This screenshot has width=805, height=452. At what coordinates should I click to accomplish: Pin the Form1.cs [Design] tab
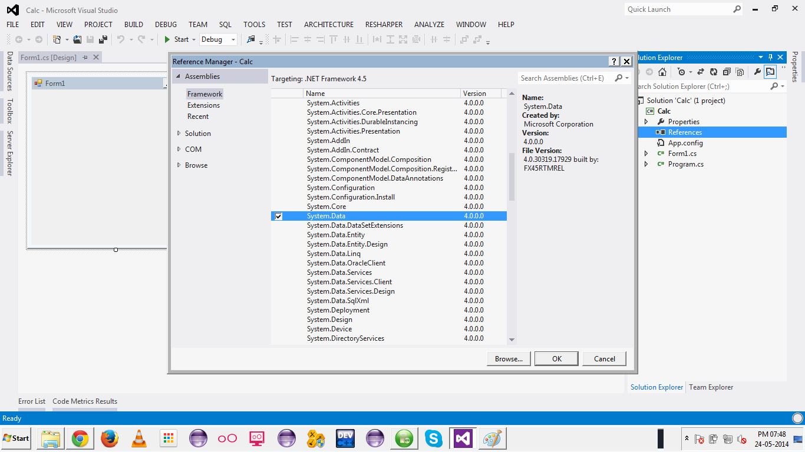tap(85, 57)
